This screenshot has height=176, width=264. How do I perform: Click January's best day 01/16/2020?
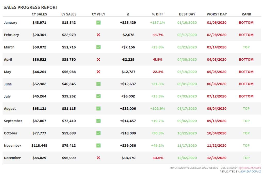(187, 23)
